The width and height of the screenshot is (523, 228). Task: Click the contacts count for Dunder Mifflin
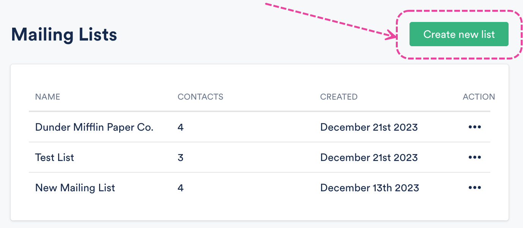tap(181, 127)
